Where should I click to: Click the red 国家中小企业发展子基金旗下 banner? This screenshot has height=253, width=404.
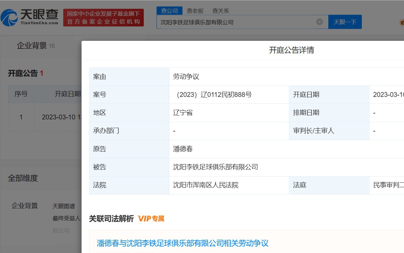tap(103, 18)
